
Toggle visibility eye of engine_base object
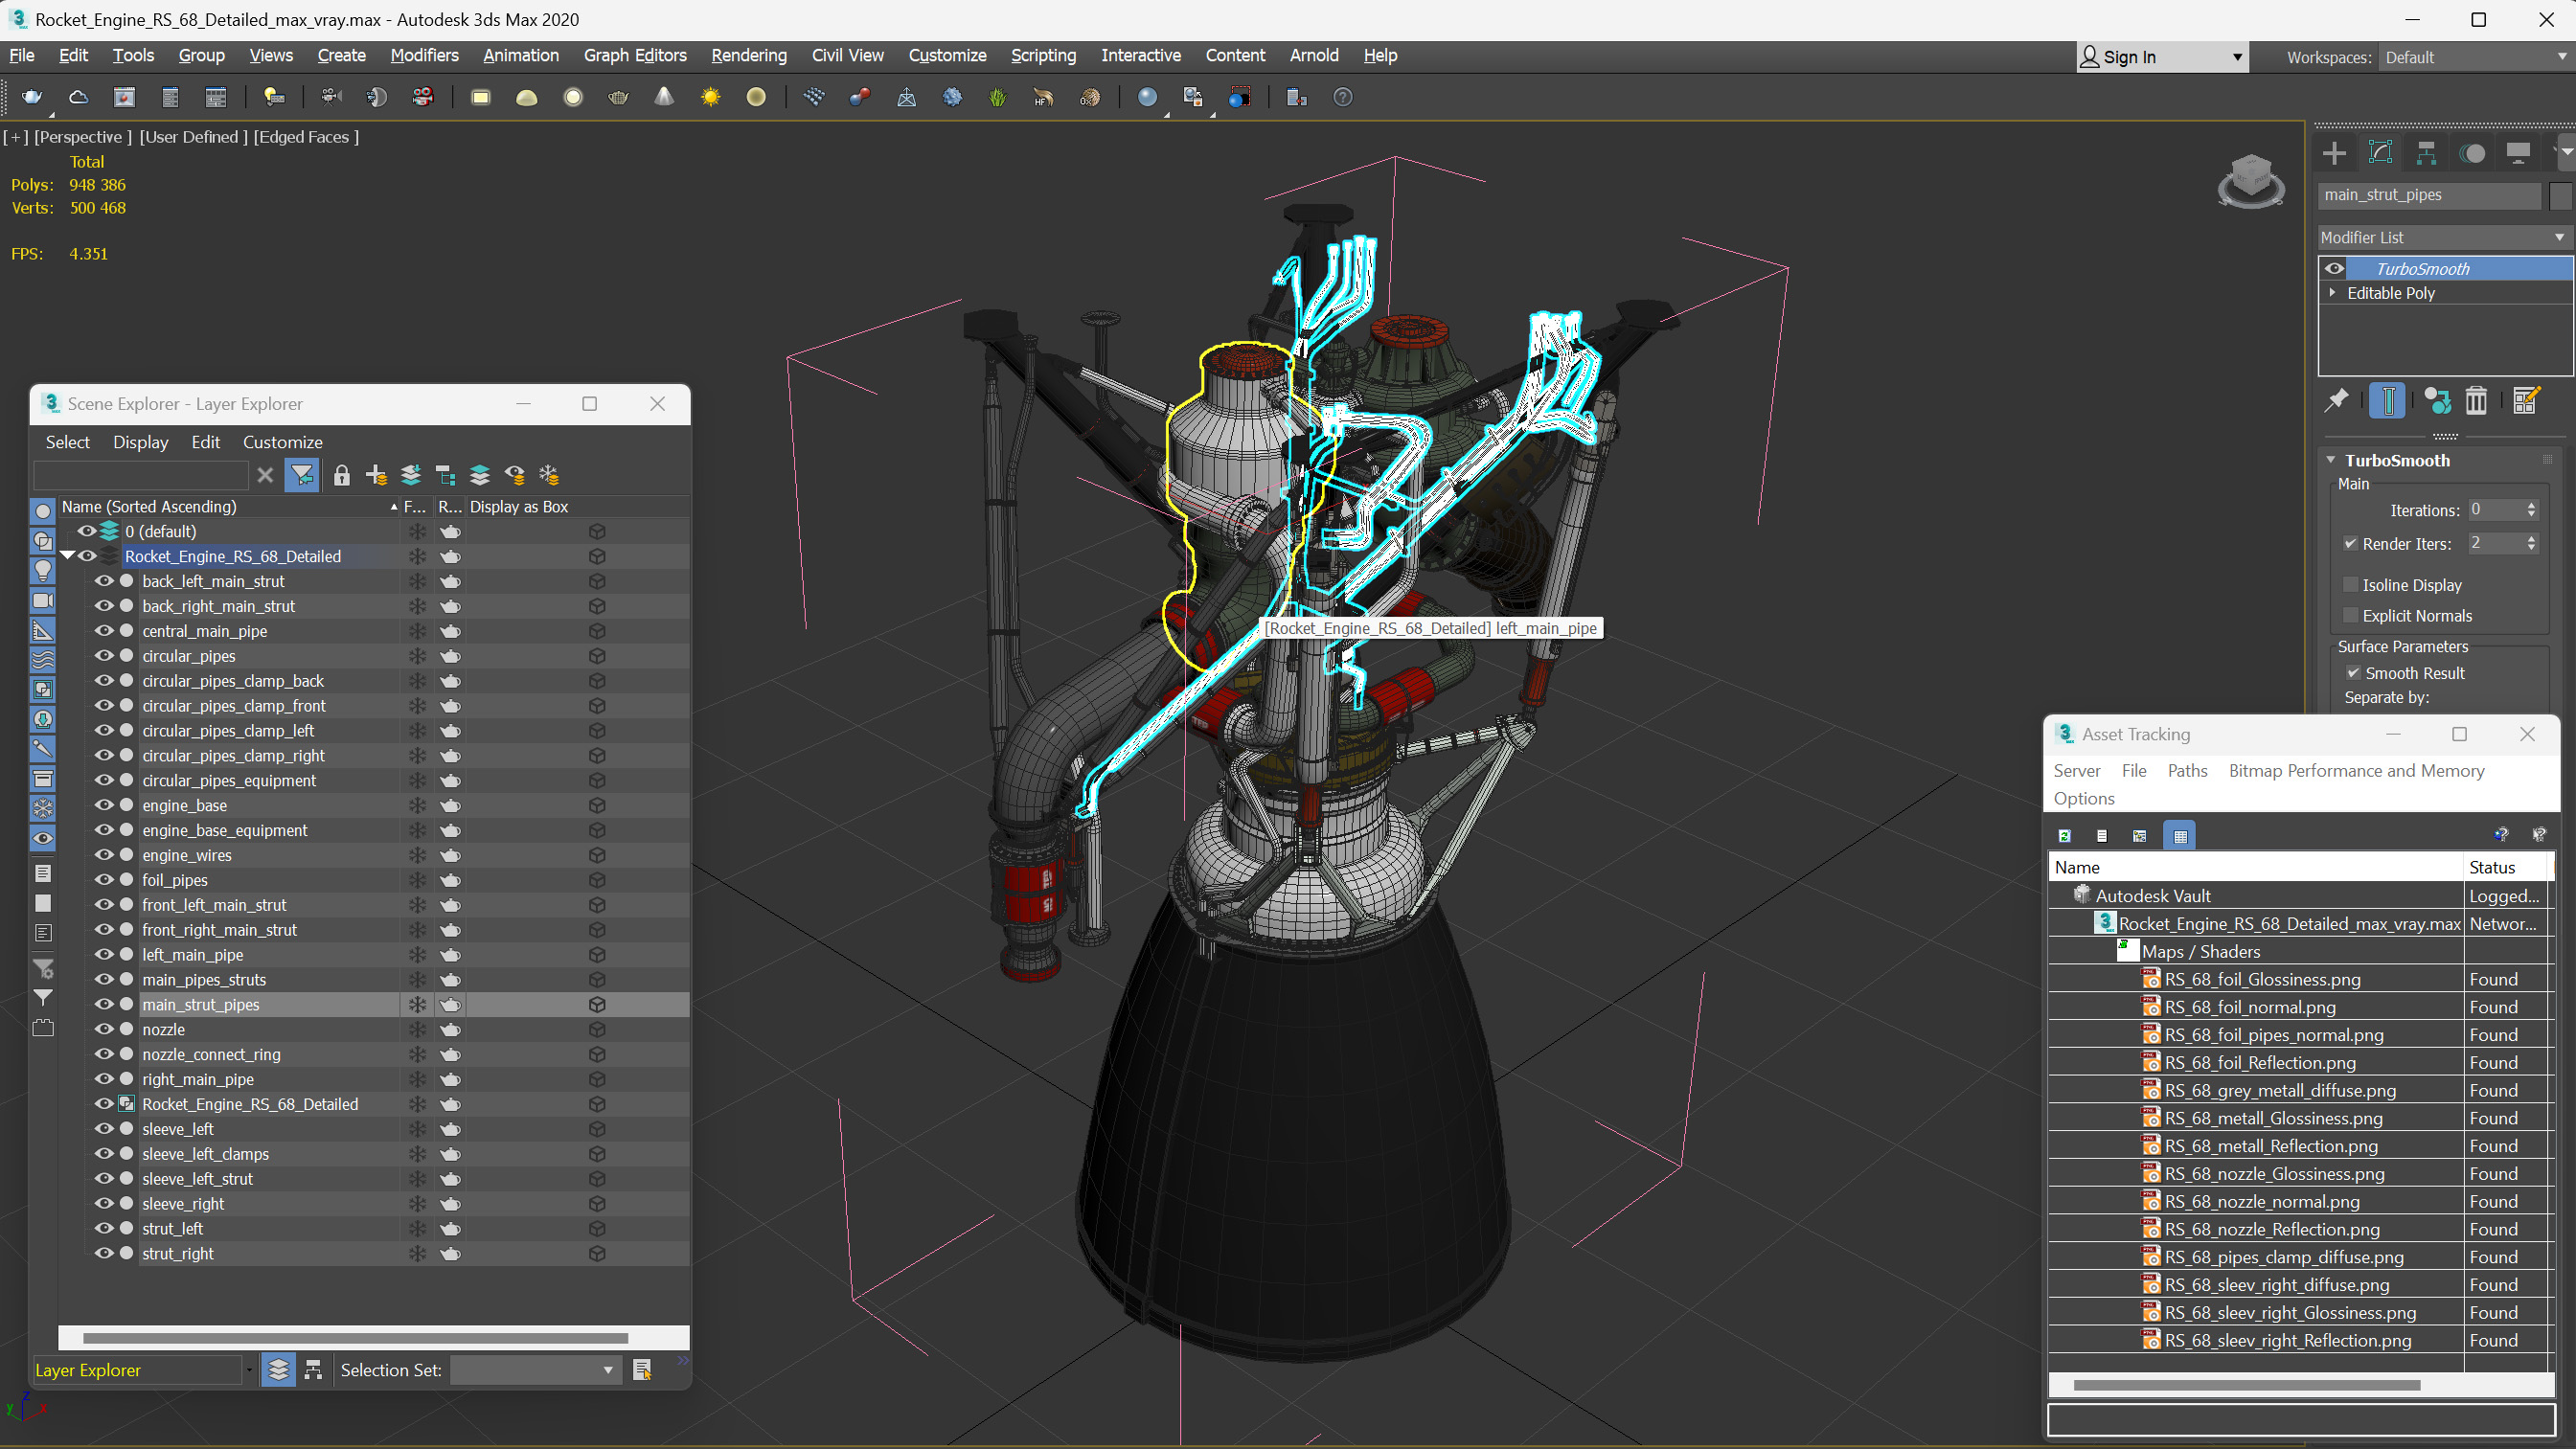(103, 805)
